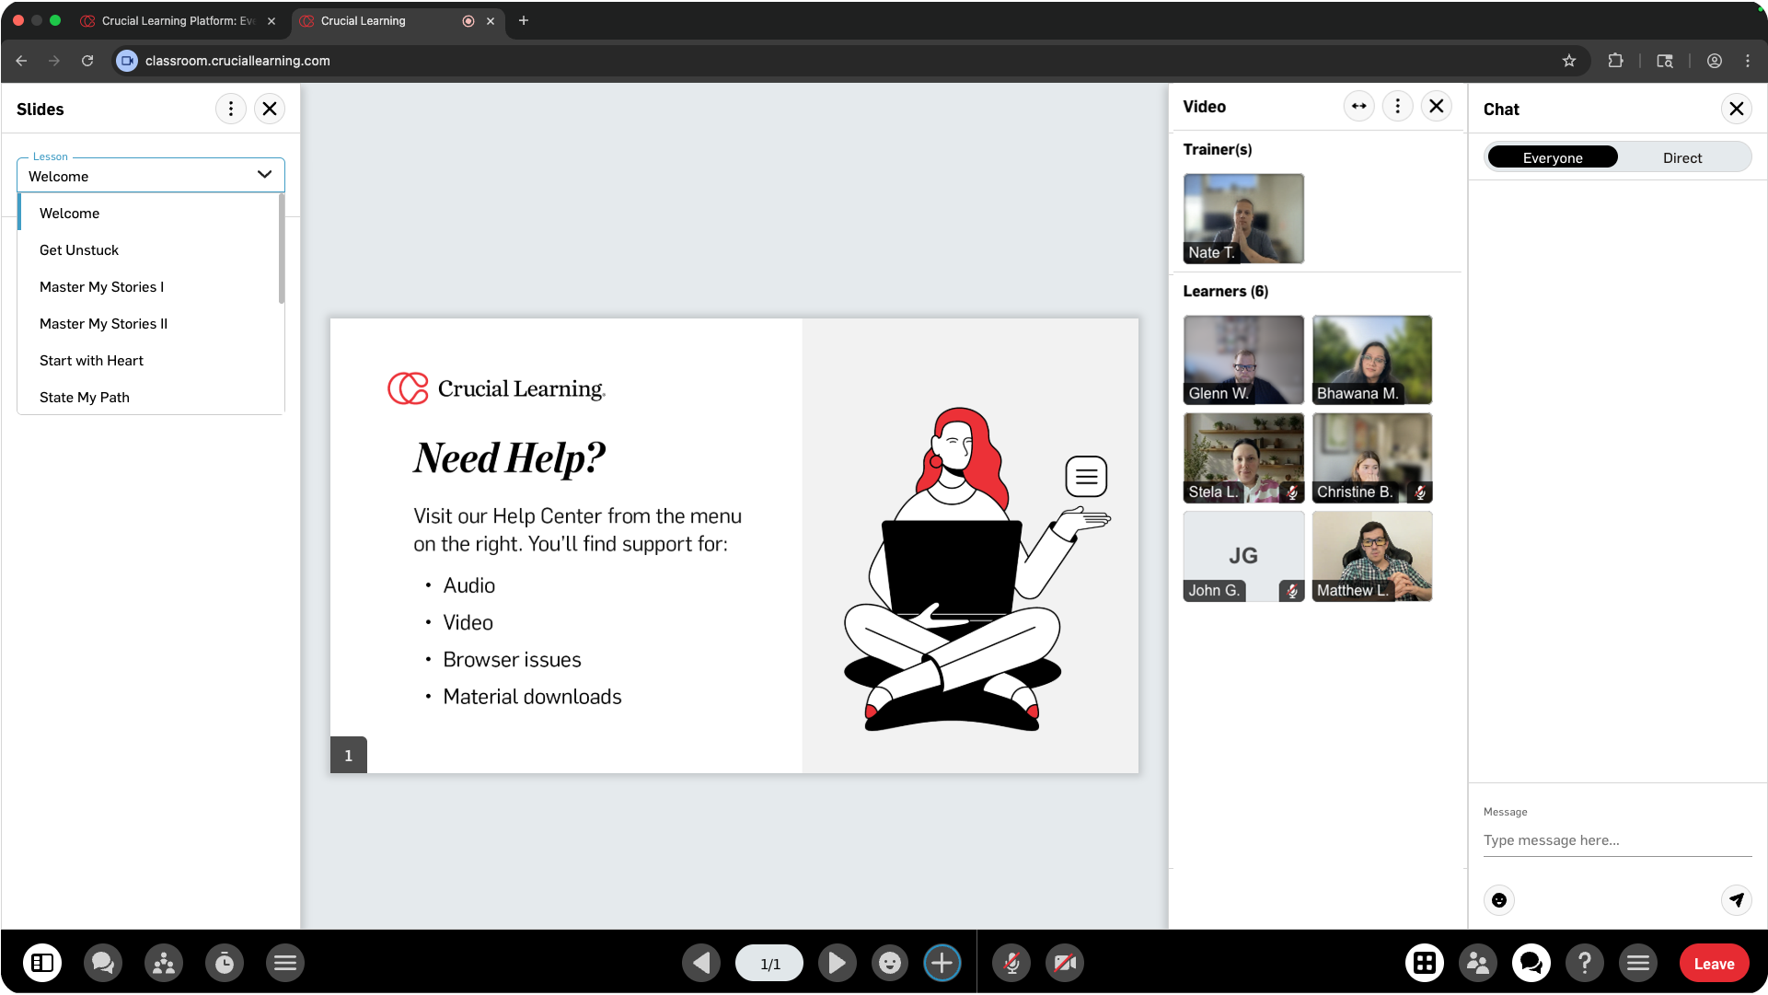Viewport: 1768px width, 995px height.
Task: Go back in browser history
Action: pyautogui.click(x=21, y=61)
